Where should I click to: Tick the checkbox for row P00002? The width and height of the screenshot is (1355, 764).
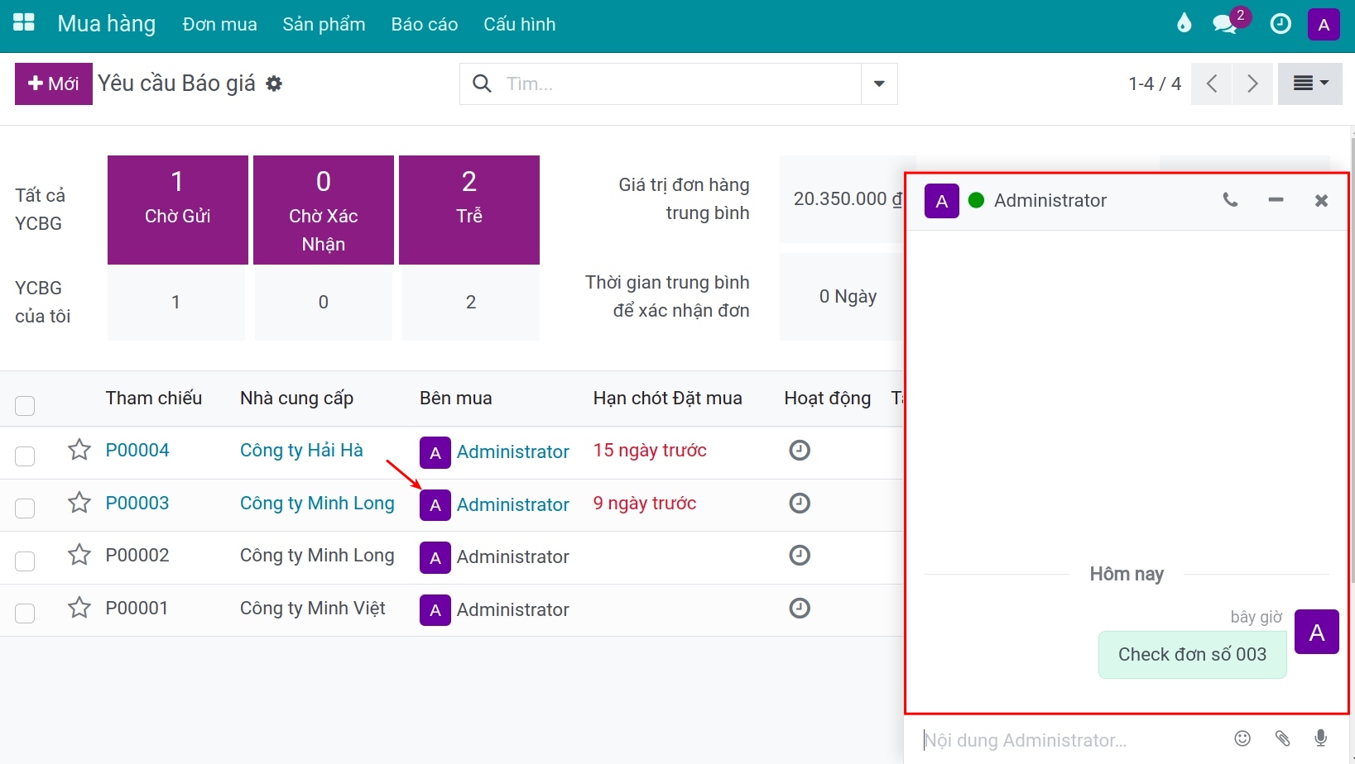click(x=25, y=561)
